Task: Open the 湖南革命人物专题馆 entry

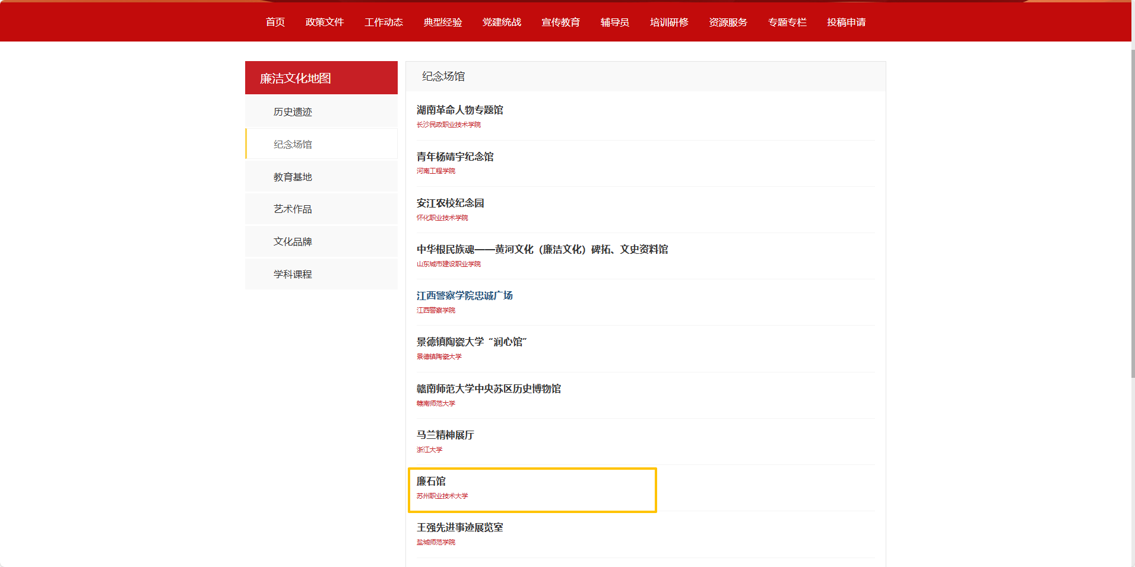Action: (459, 110)
